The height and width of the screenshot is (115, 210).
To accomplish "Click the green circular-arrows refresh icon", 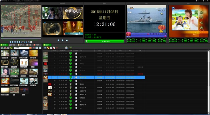I will (x=11, y=48).
